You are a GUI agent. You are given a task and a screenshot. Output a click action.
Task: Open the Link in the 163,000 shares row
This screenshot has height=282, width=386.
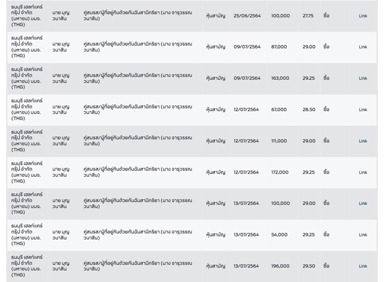pos(363,78)
